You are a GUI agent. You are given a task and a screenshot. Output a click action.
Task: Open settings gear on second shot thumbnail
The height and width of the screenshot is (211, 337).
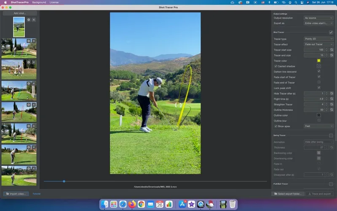pos(29,41)
